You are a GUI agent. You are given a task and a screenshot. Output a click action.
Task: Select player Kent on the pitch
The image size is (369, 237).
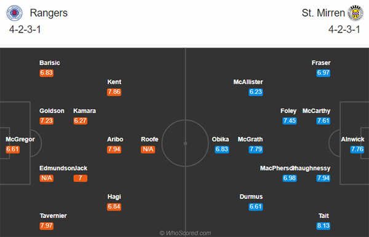[x=114, y=82]
